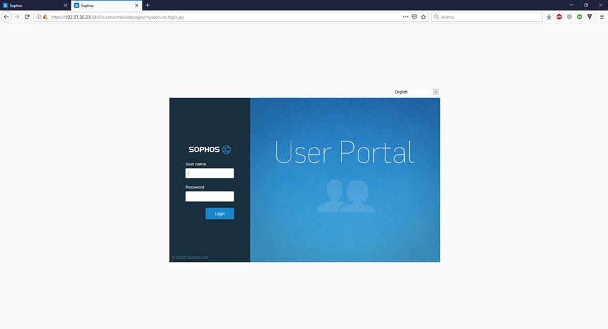Image resolution: width=608 pixels, height=329 pixels.
Task: Click the insecure connection padlock warning icon
Action: (x=45, y=17)
